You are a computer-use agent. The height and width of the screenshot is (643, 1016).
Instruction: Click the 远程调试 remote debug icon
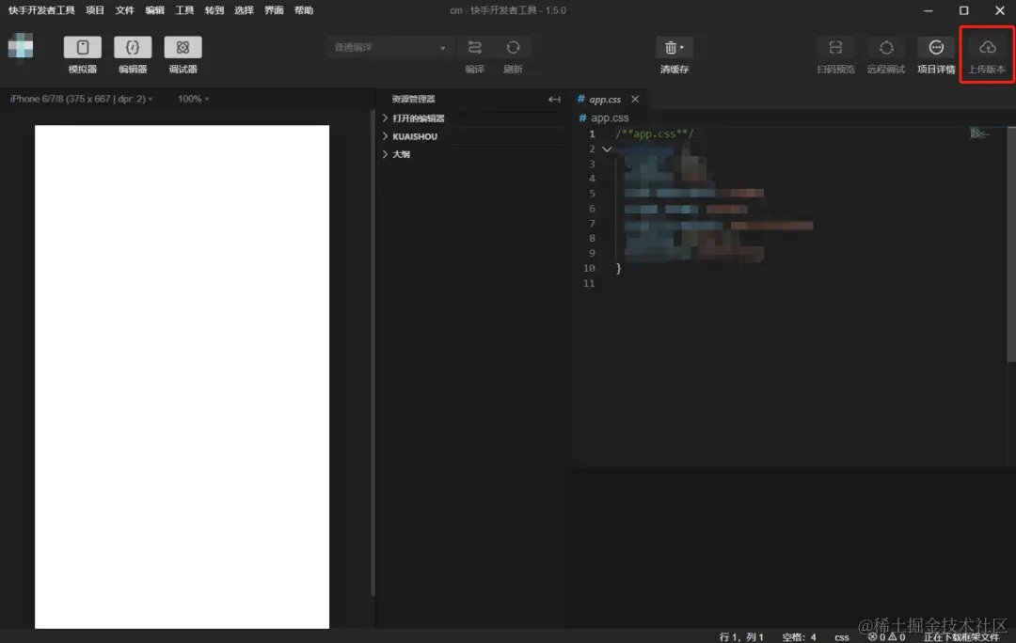(886, 47)
